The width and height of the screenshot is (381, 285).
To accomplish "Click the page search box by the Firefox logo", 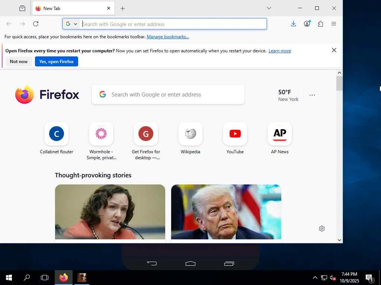I will pos(168,95).
